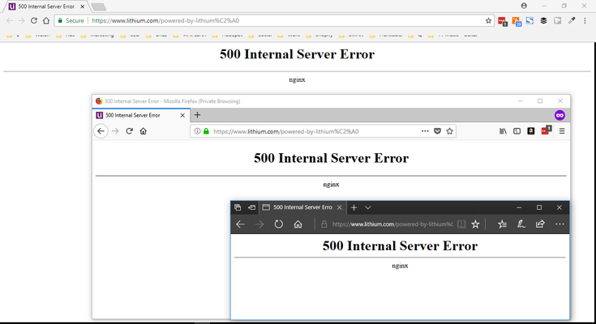Open the red LastPass icon in Firefox
Viewport: 596px width, 324px height.
pos(547,130)
